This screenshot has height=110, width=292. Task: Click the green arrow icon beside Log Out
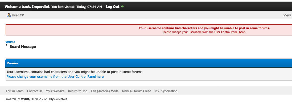(x=122, y=6)
